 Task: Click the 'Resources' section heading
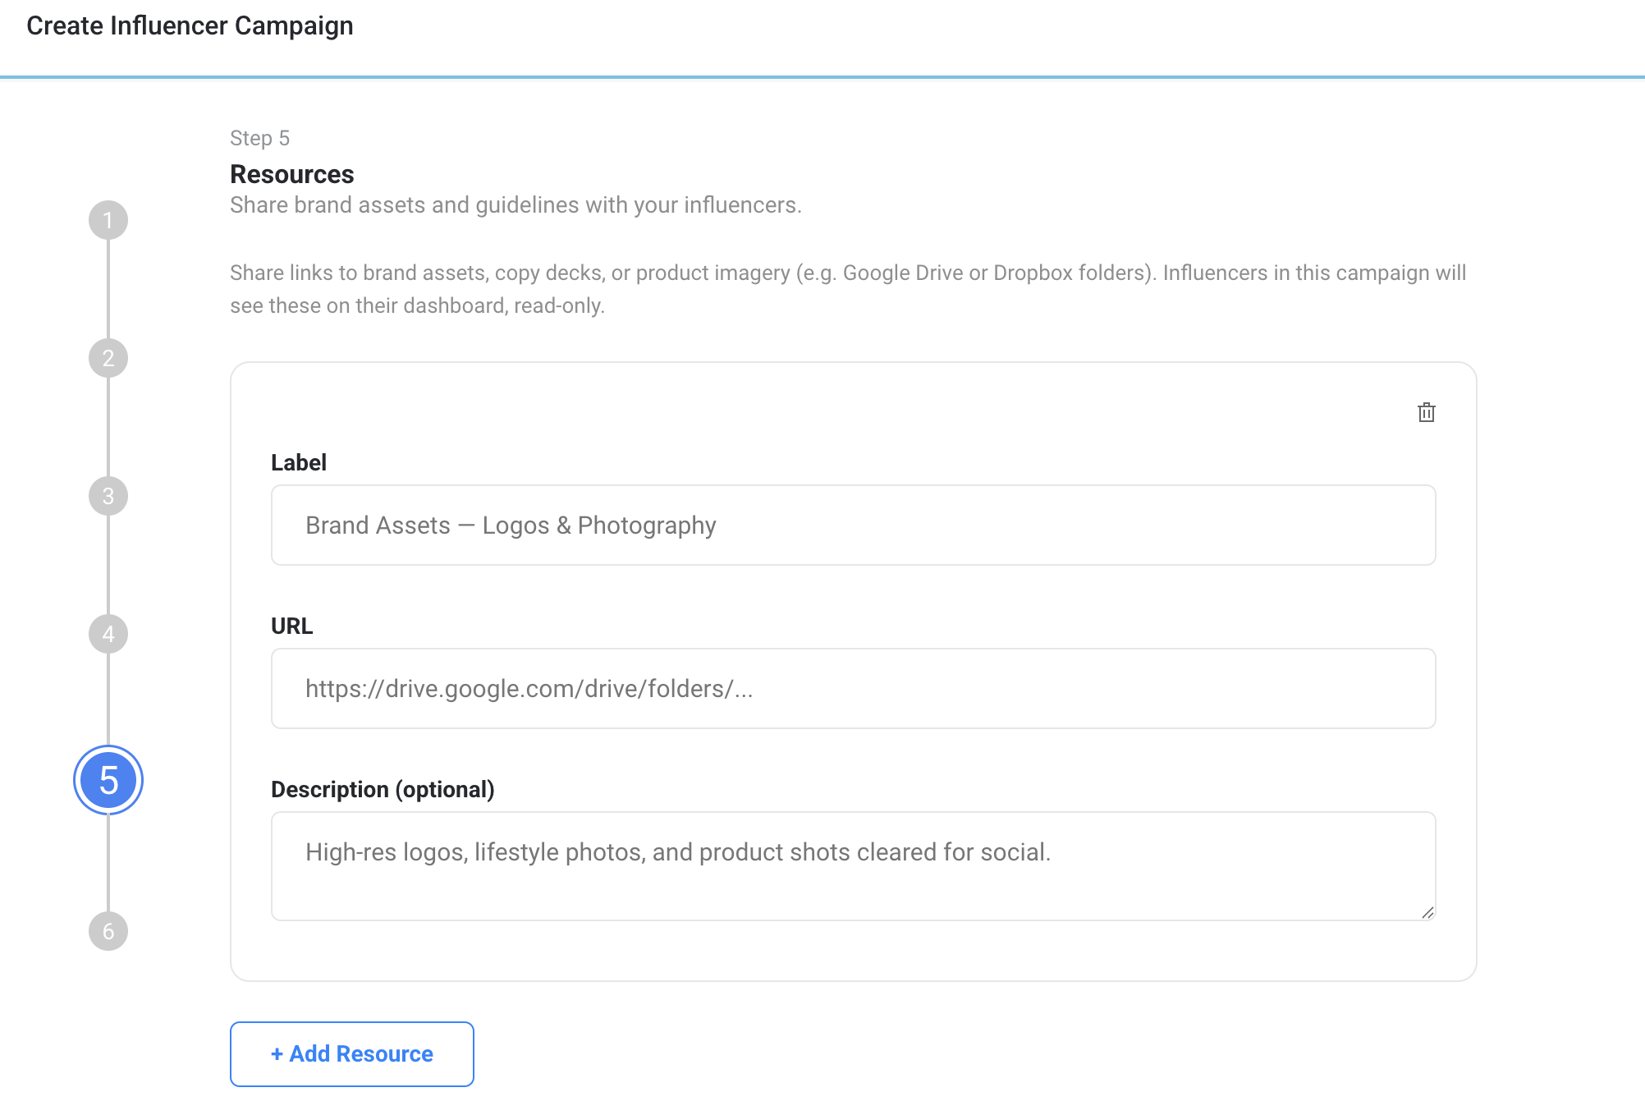point(292,174)
